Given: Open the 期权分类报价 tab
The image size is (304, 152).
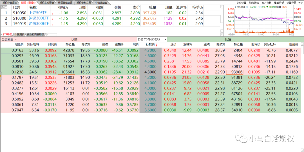Looking at the screenshot, I should click(9, 3).
